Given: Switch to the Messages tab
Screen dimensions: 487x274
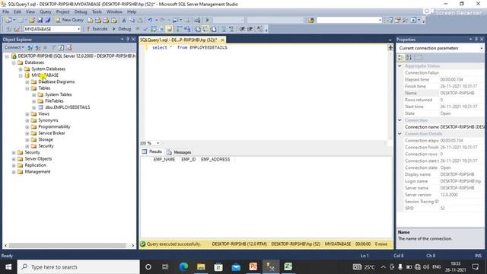Looking at the screenshot, I should point(179,152).
